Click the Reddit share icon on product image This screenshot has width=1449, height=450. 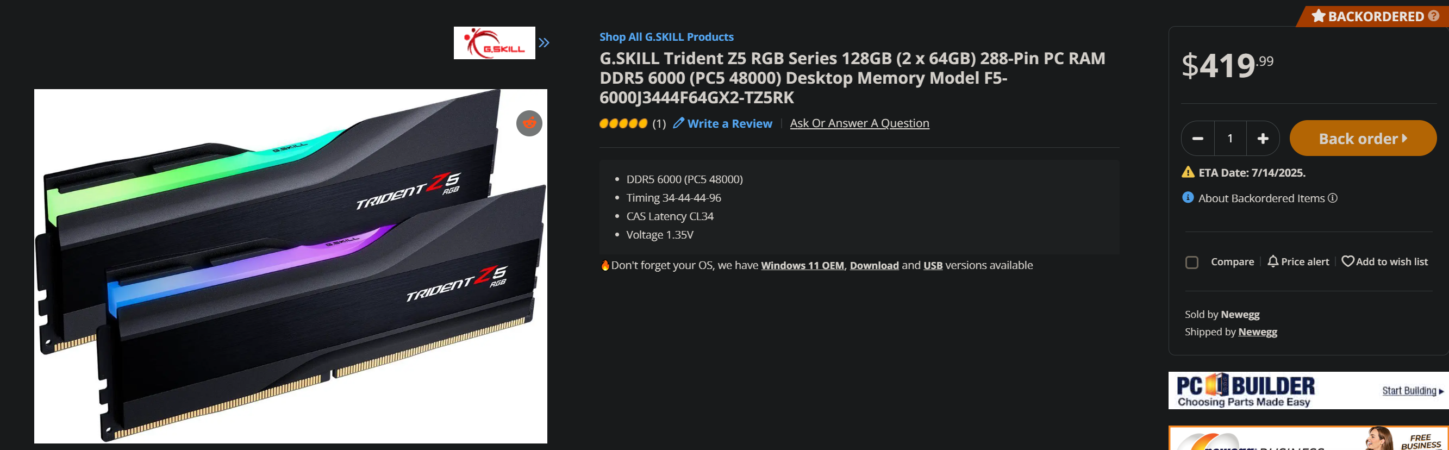529,123
